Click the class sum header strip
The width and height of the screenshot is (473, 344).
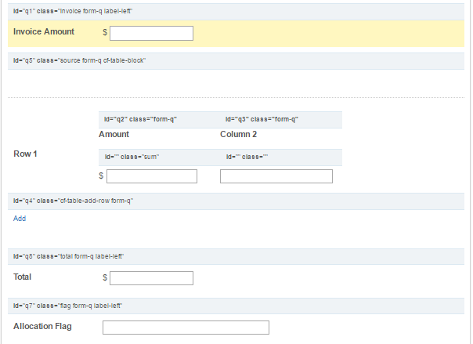point(157,157)
